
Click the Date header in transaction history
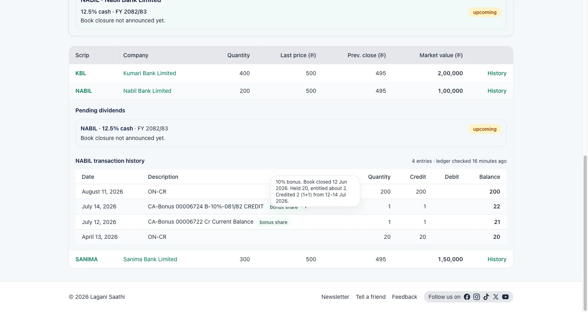(88, 177)
